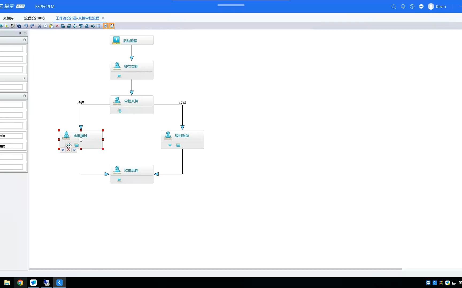Pin the left side panel

click(x=20, y=33)
